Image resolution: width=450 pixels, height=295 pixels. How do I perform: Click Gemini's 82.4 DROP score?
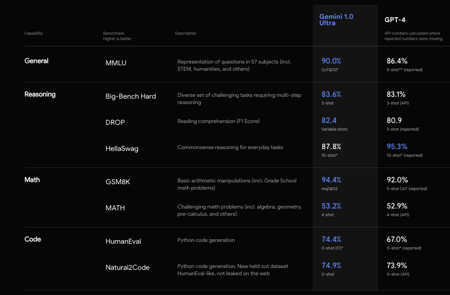(x=329, y=120)
